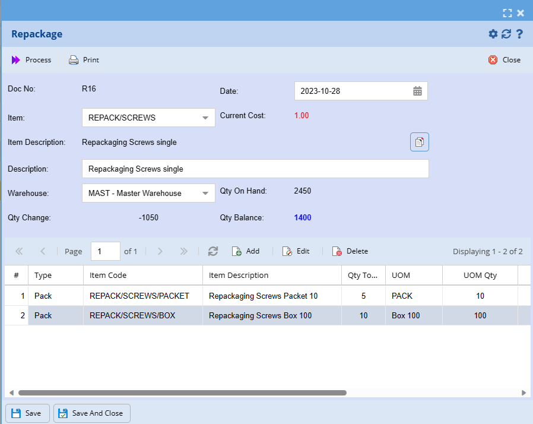Click the Description text field
This screenshot has width=533, height=424.
point(255,169)
